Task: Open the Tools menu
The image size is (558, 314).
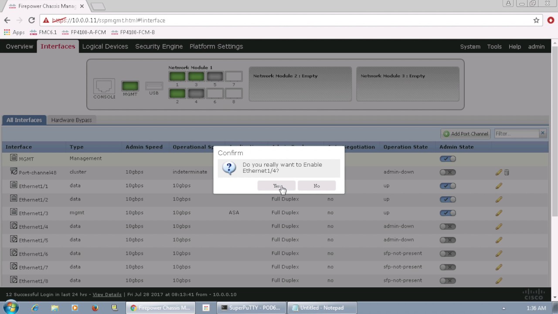Action: [494, 46]
